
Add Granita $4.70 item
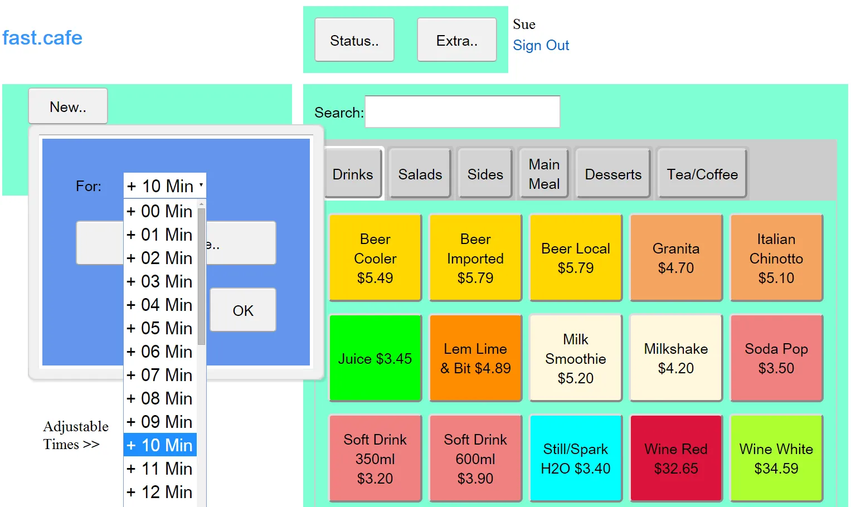pyautogui.click(x=676, y=258)
